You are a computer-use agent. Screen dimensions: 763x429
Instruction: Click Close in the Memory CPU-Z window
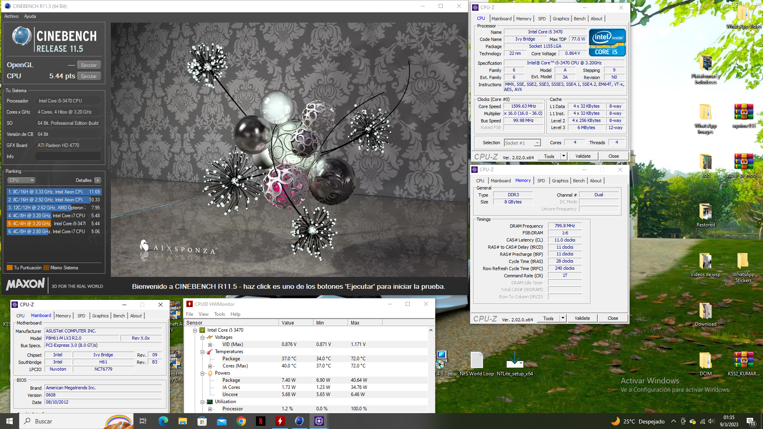pyautogui.click(x=613, y=318)
